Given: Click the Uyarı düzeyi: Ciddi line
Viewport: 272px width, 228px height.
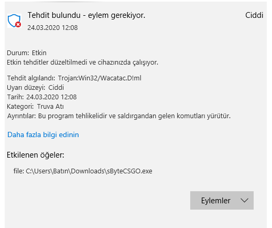Looking at the screenshot, I should [35, 88].
